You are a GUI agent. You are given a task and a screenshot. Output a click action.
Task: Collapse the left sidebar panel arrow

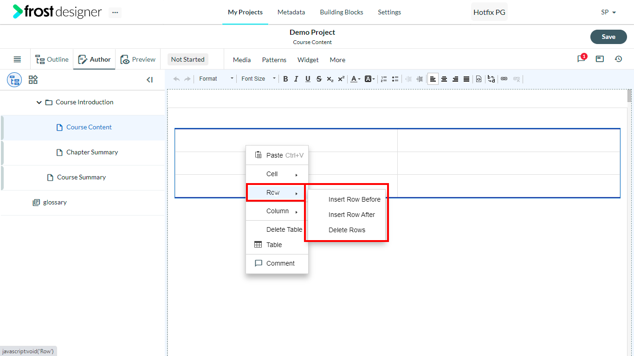[149, 80]
